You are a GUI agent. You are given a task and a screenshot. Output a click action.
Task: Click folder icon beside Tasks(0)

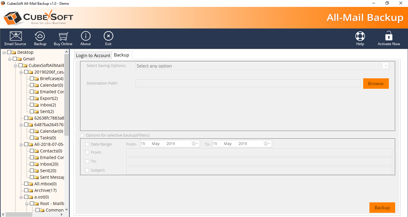pyautogui.click(x=37, y=138)
